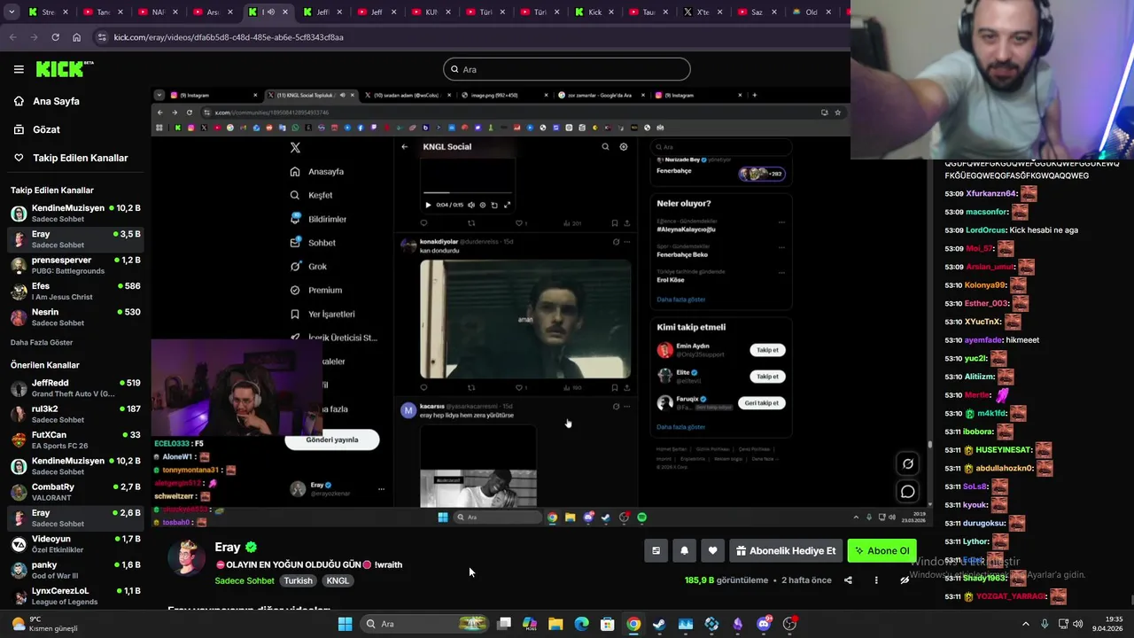Open Videoyun channel in sidebar
Image resolution: width=1134 pixels, height=638 pixels.
[x=75, y=544]
